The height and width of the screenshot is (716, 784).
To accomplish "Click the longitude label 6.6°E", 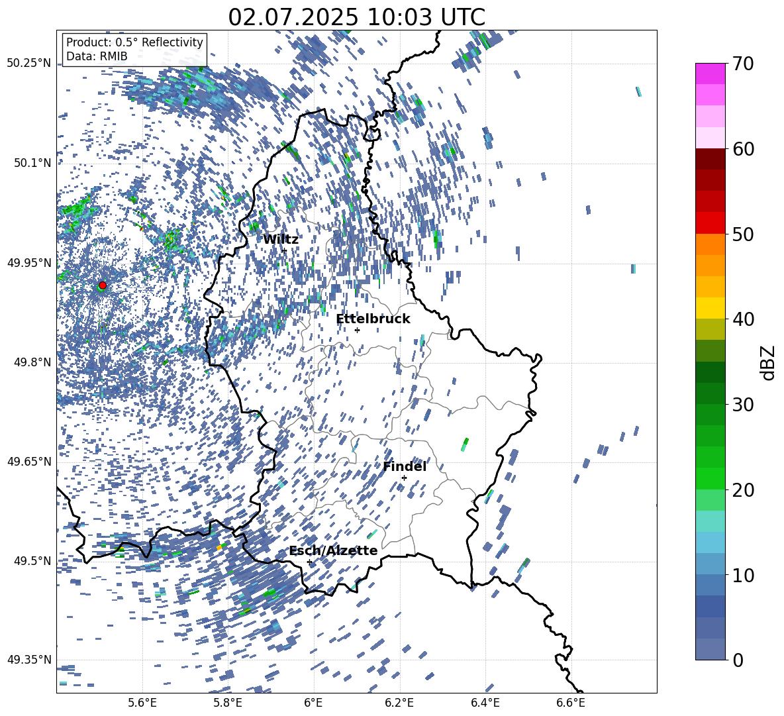I will (x=571, y=703).
